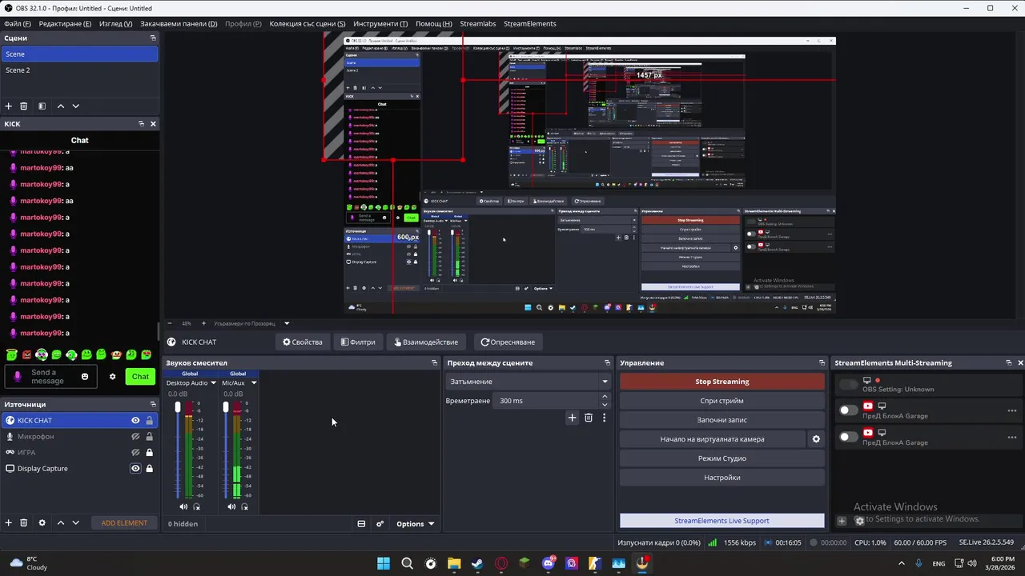The height and width of the screenshot is (576, 1025).
Task: Mute Desktop Audio speaker icon
Action: pyautogui.click(x=183, y=506)
